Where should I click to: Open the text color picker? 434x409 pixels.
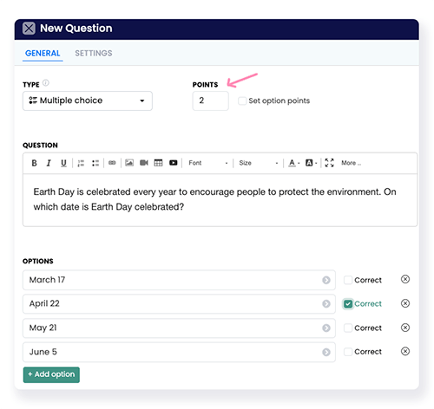pos(293,163)
